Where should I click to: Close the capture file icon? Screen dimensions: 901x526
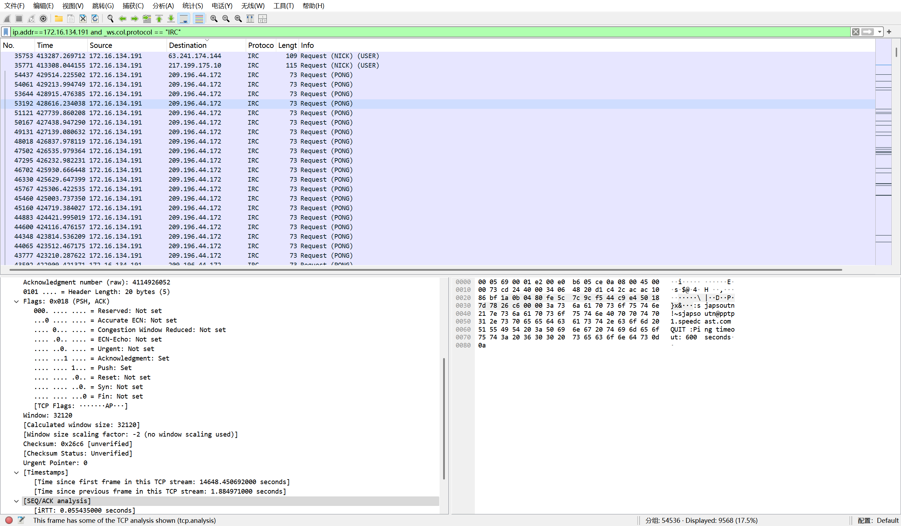(x=83, y=19)
